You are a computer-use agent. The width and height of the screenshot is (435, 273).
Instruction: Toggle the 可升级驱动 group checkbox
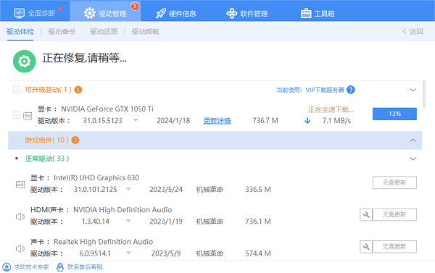coord(17,90)
